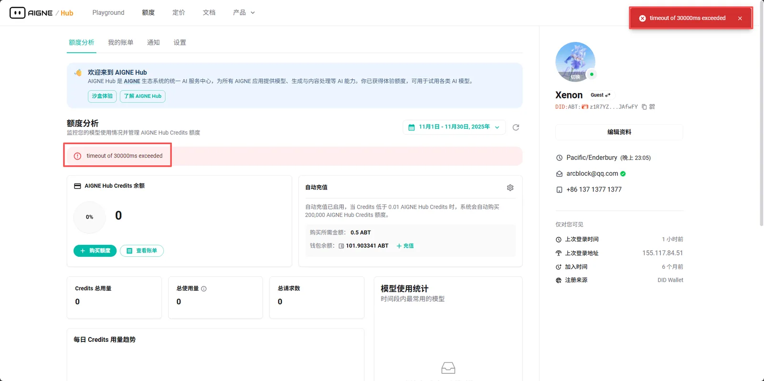
Task: Click the Credits 总用量 label
Action: click(x=93, y=288)
